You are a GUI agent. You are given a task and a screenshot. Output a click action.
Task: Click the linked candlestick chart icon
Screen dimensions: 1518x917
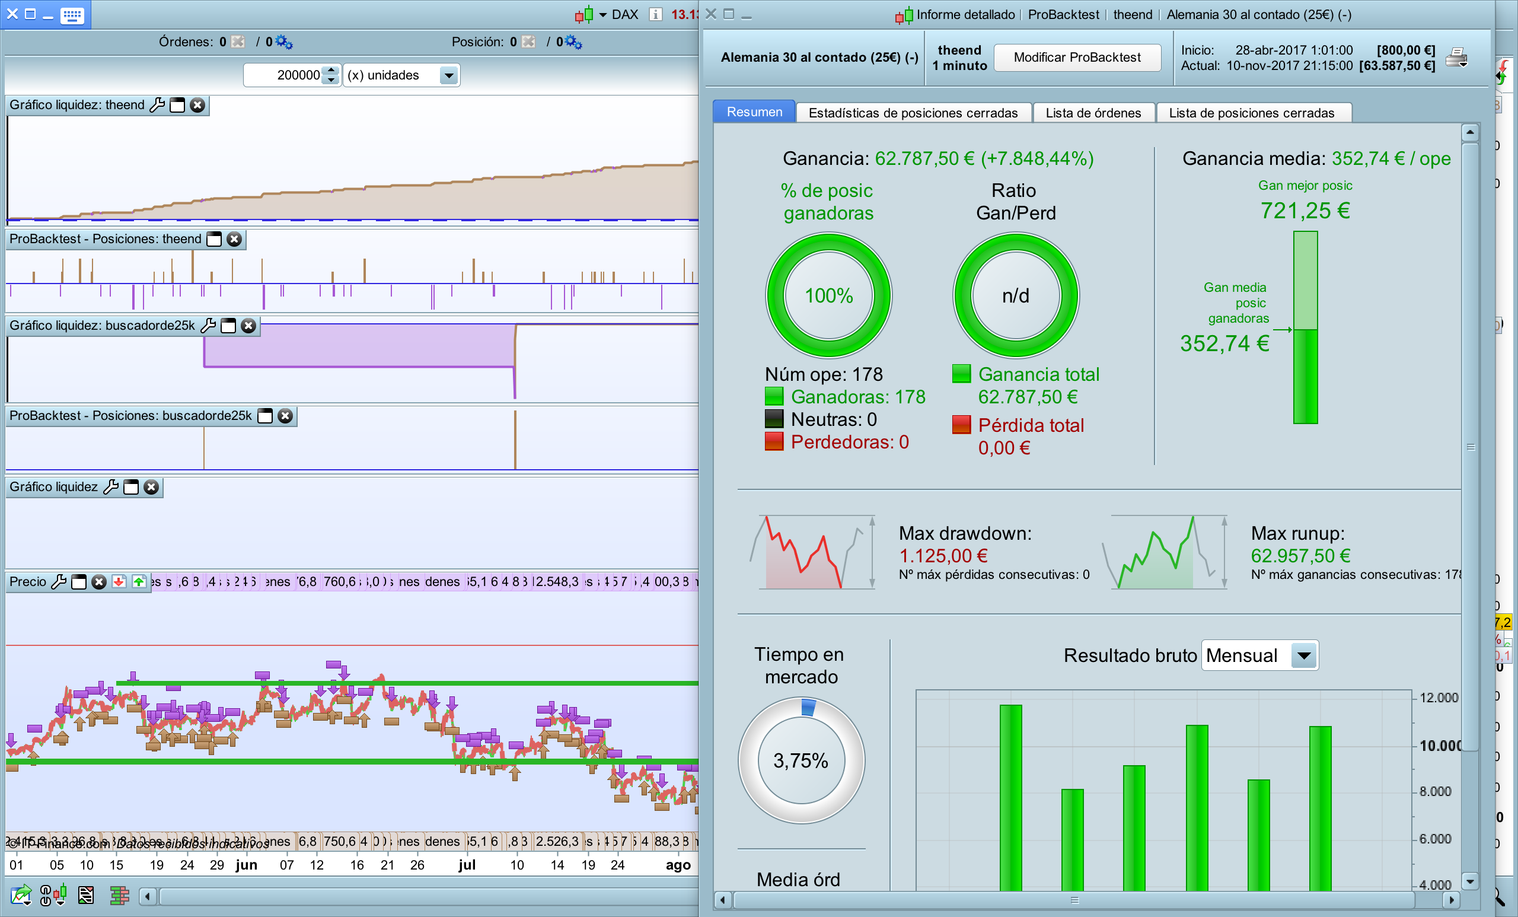[53, 896]
